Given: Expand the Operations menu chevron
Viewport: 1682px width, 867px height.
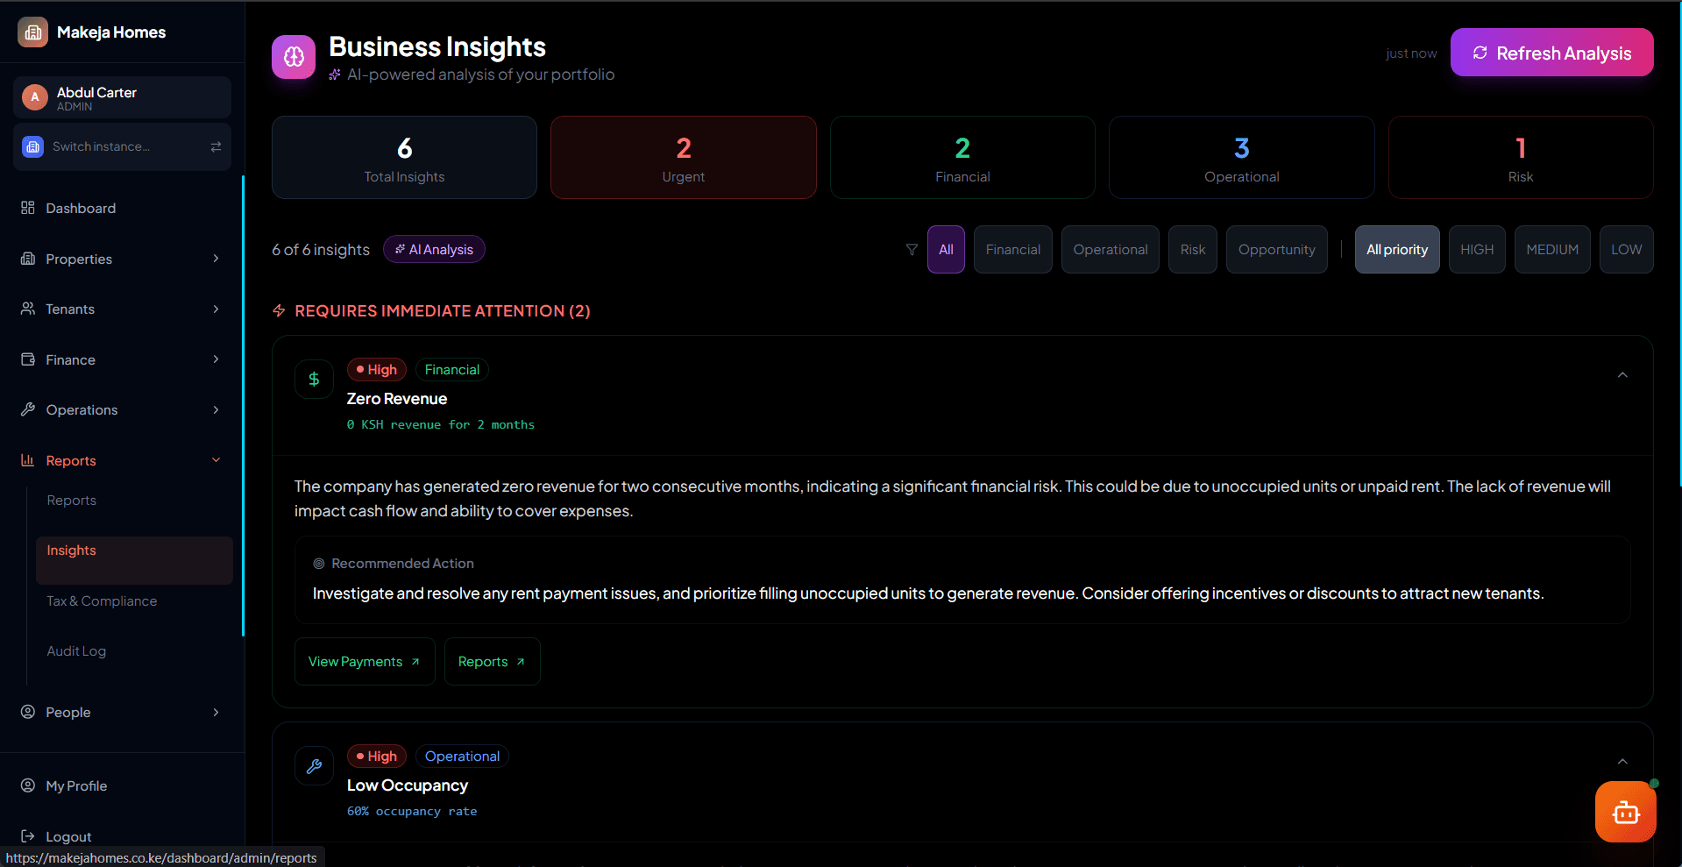Looking at the screenshot, I should (x=216, y=409).
